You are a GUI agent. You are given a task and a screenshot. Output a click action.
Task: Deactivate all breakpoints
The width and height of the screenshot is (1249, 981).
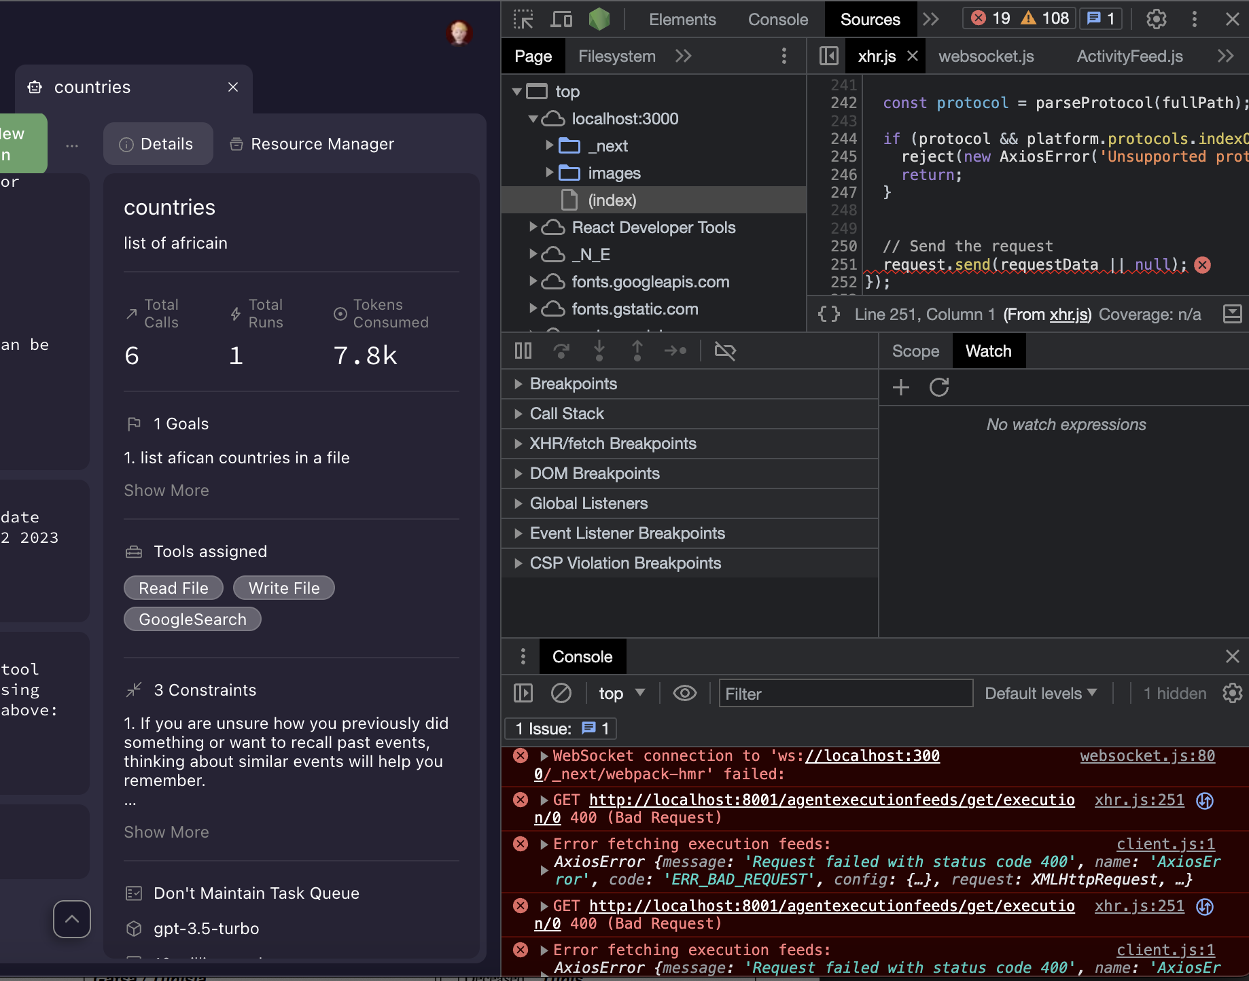(x=725, y=351)
